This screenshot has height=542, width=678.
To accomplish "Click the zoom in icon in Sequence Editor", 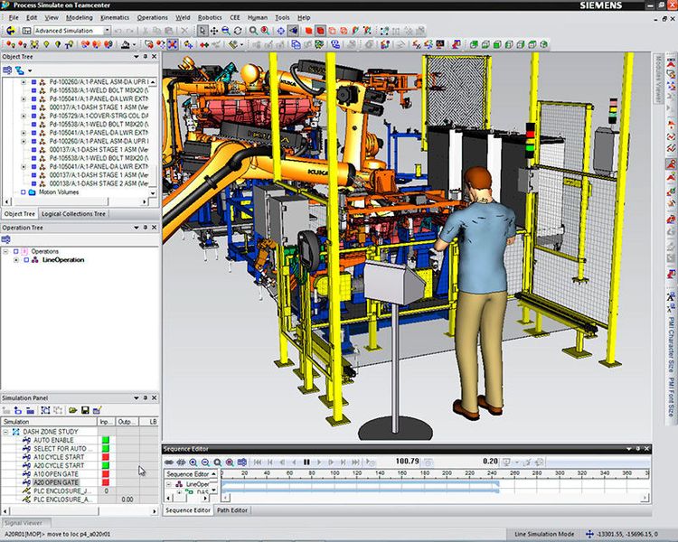I will pos(193,462).
